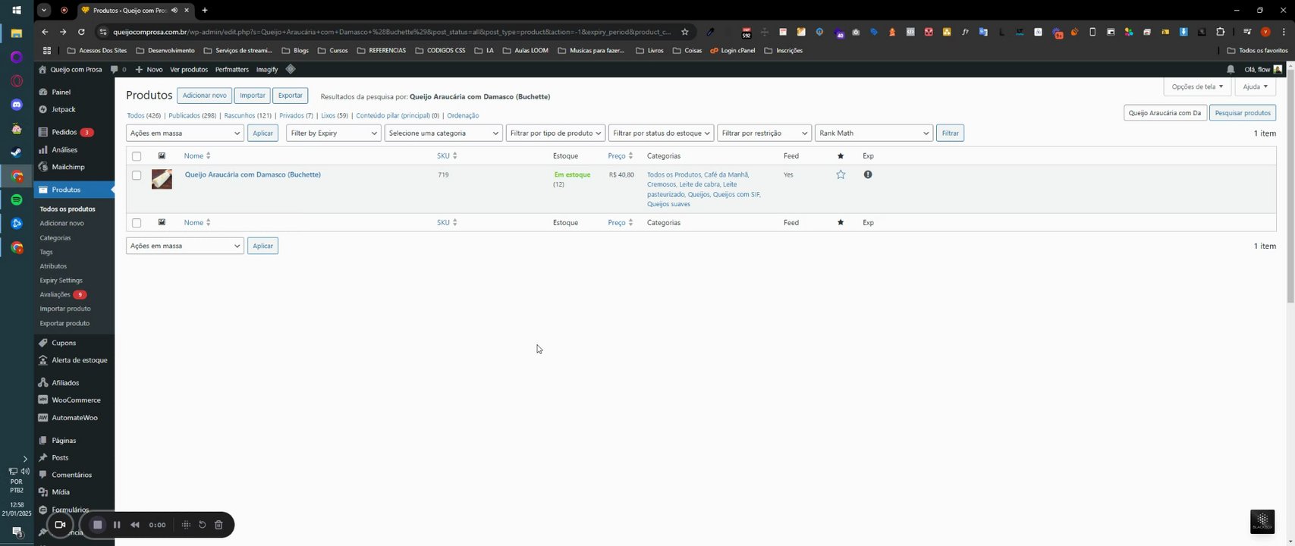Delete the recording with trash icon
The height and width of the screenshot is (546, 1295).
[x=218, y=525]
